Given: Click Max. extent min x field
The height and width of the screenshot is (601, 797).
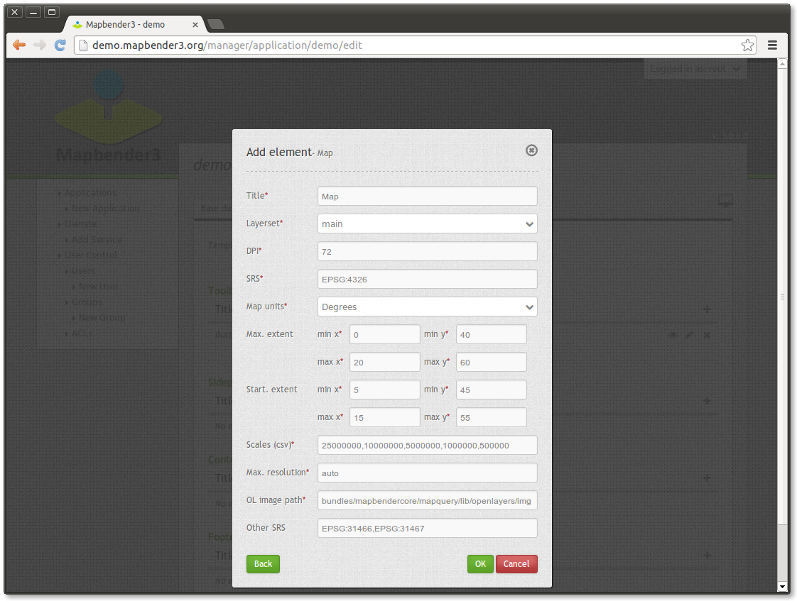Looking at the screenshot, I should 385,334.
